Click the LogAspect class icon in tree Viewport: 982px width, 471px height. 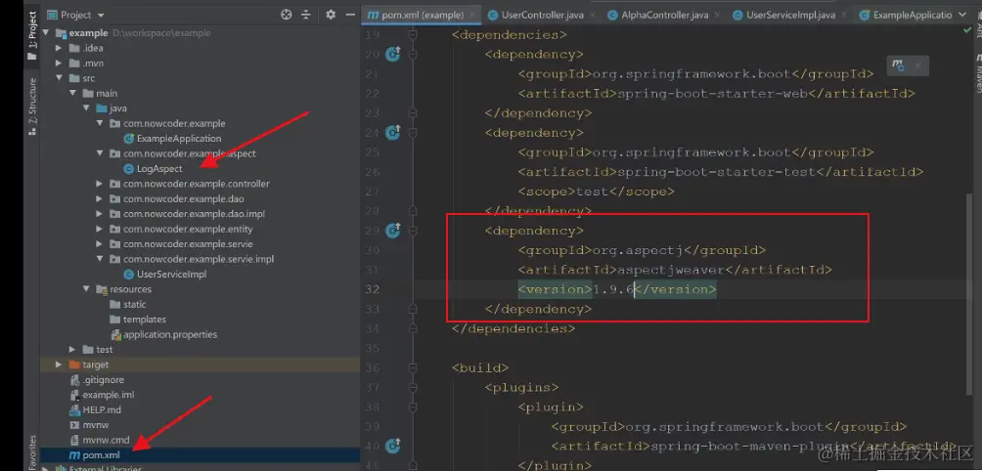129,168
